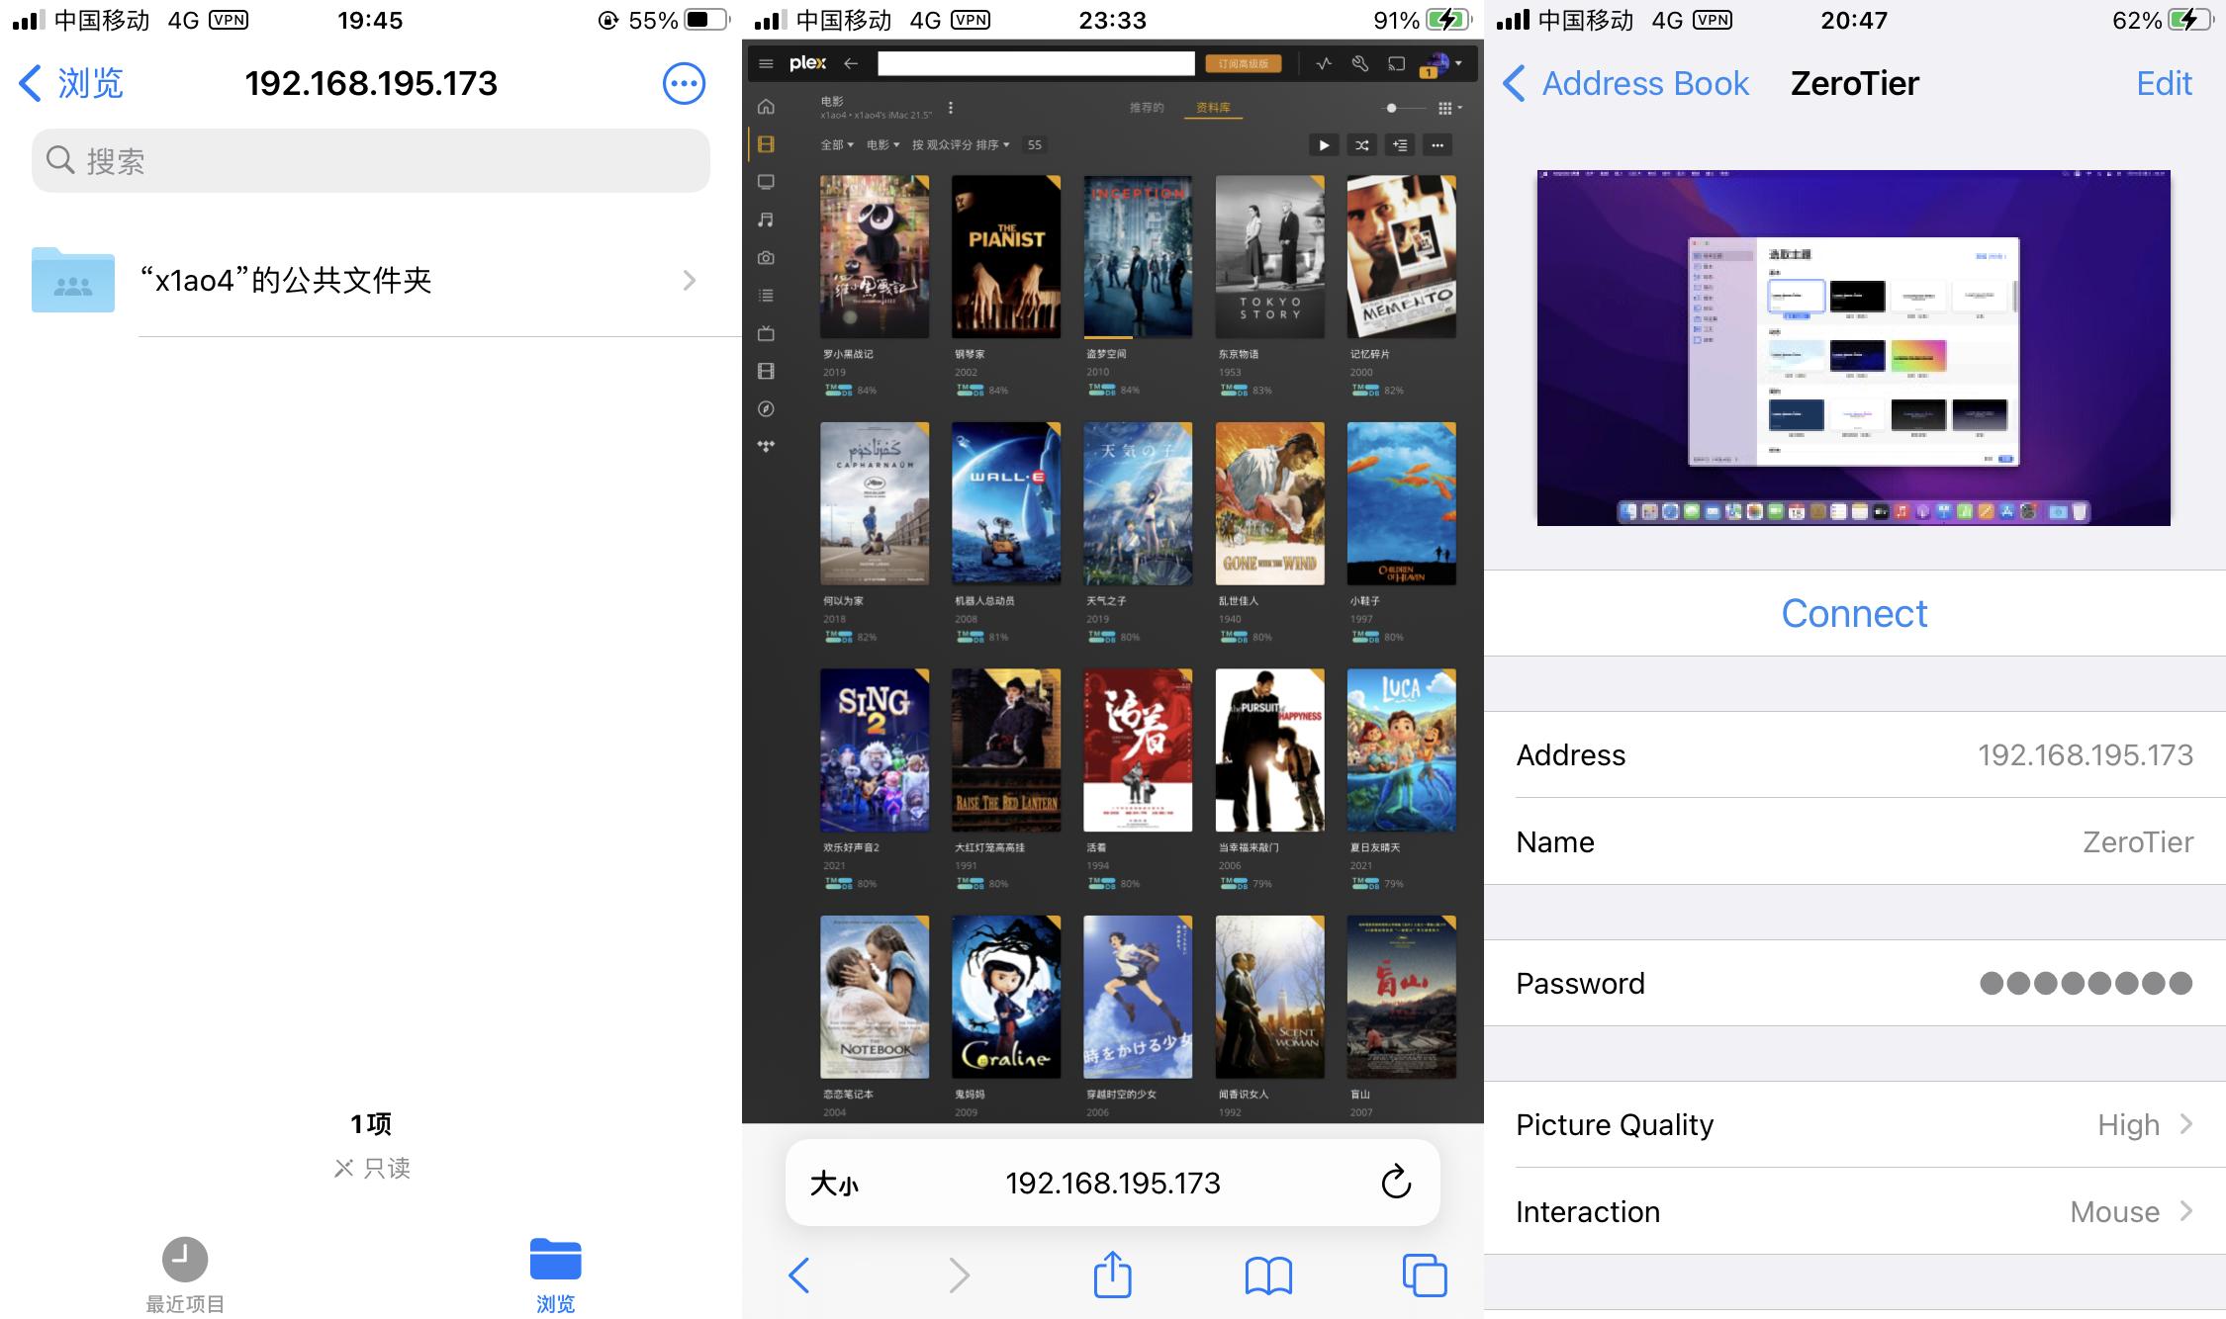Screen dimensions: 2226x1319
Task: Open Plex settings wrench icon
Action: [1360, 64]
